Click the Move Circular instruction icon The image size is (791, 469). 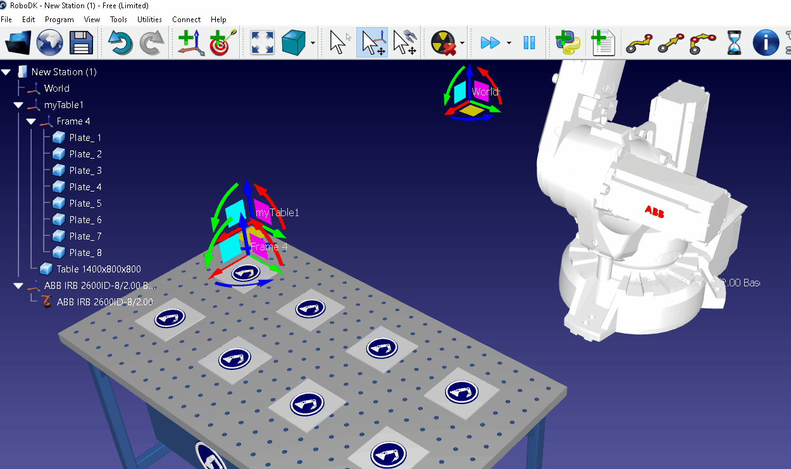703,43
